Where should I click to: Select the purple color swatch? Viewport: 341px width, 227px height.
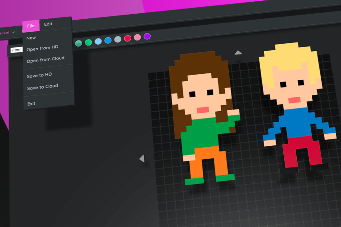tap(147, 36)
